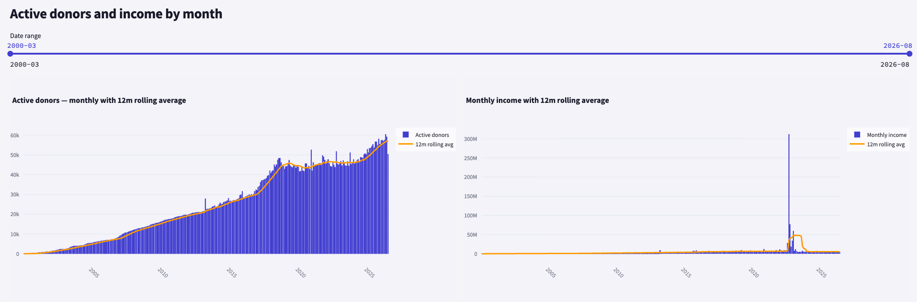Click the 'Active donors and income by month' heading
The image size is (917, 302).
coord(116,14)
